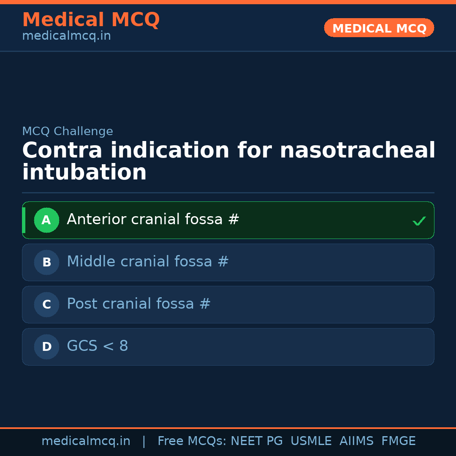Image resolution: width=456 pixels, height=456 pixels.
Task: Click the green A option circle
Action: [46, 220]
